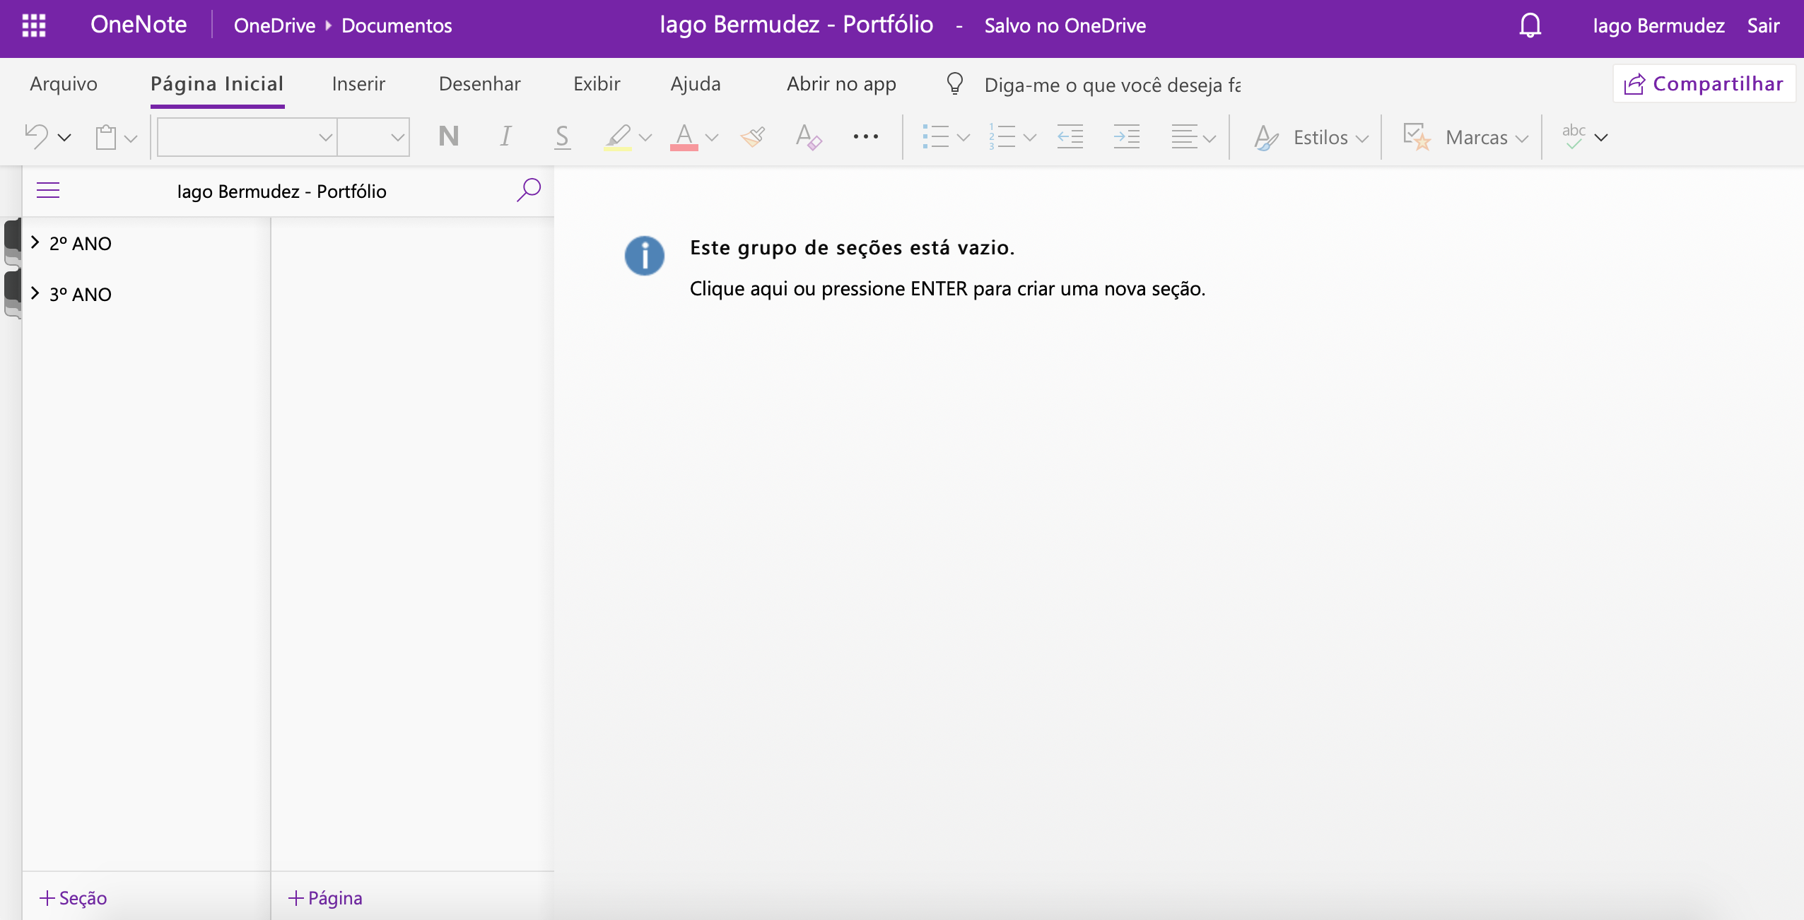This screenshot has width=1804, height=920.
Task: Expand the 2º ANO section group
Action: tap(35, 242)
